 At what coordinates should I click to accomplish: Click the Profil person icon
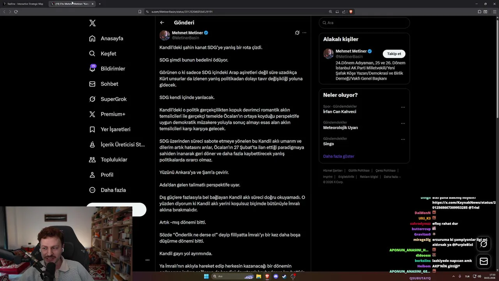[x=92, y=175]
